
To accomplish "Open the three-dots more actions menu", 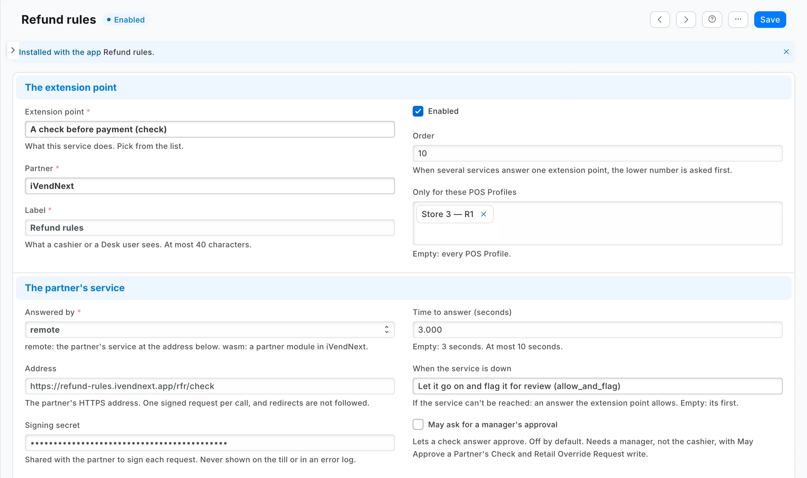I will (x=738, y=20).
